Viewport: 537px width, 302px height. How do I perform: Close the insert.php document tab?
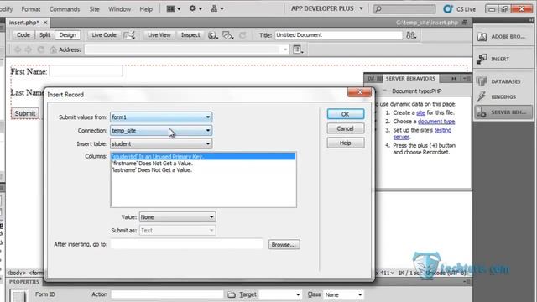45,23
